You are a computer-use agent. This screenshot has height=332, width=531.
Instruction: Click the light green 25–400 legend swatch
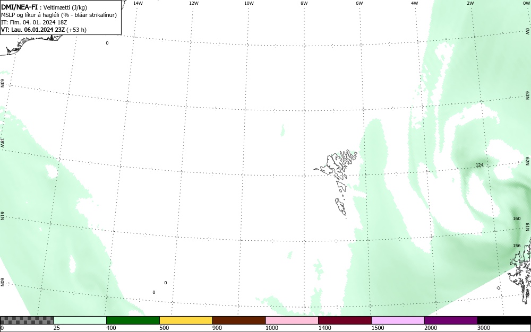coord(80,320)
